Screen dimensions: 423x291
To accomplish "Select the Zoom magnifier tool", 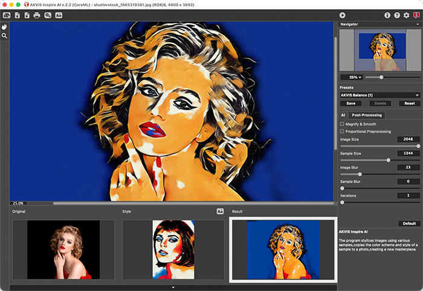I will (x=5, y=36).
